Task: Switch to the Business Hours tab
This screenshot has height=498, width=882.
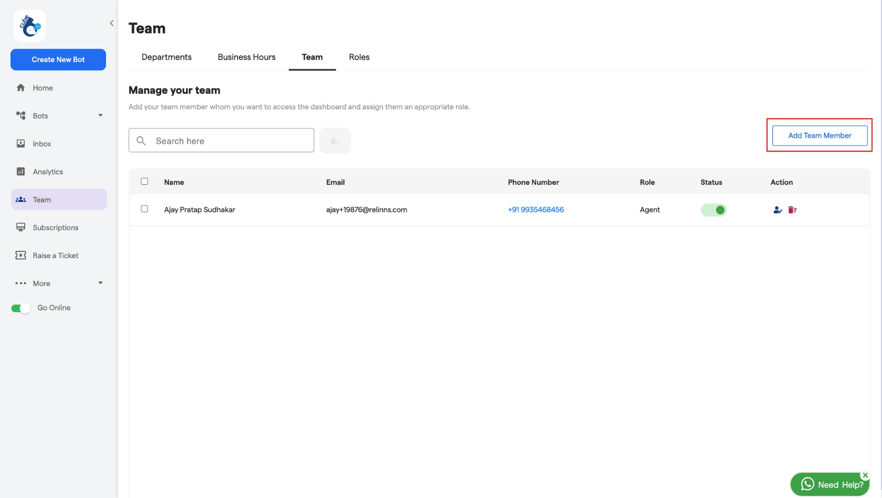Action: click(x=247, y=57)
